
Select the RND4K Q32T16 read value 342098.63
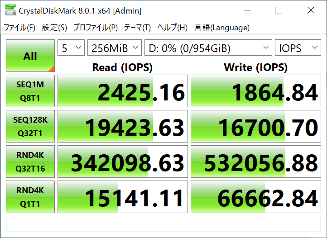pos(123,162)
